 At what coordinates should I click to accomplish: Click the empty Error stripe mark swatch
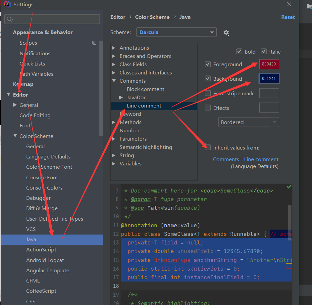269,93
